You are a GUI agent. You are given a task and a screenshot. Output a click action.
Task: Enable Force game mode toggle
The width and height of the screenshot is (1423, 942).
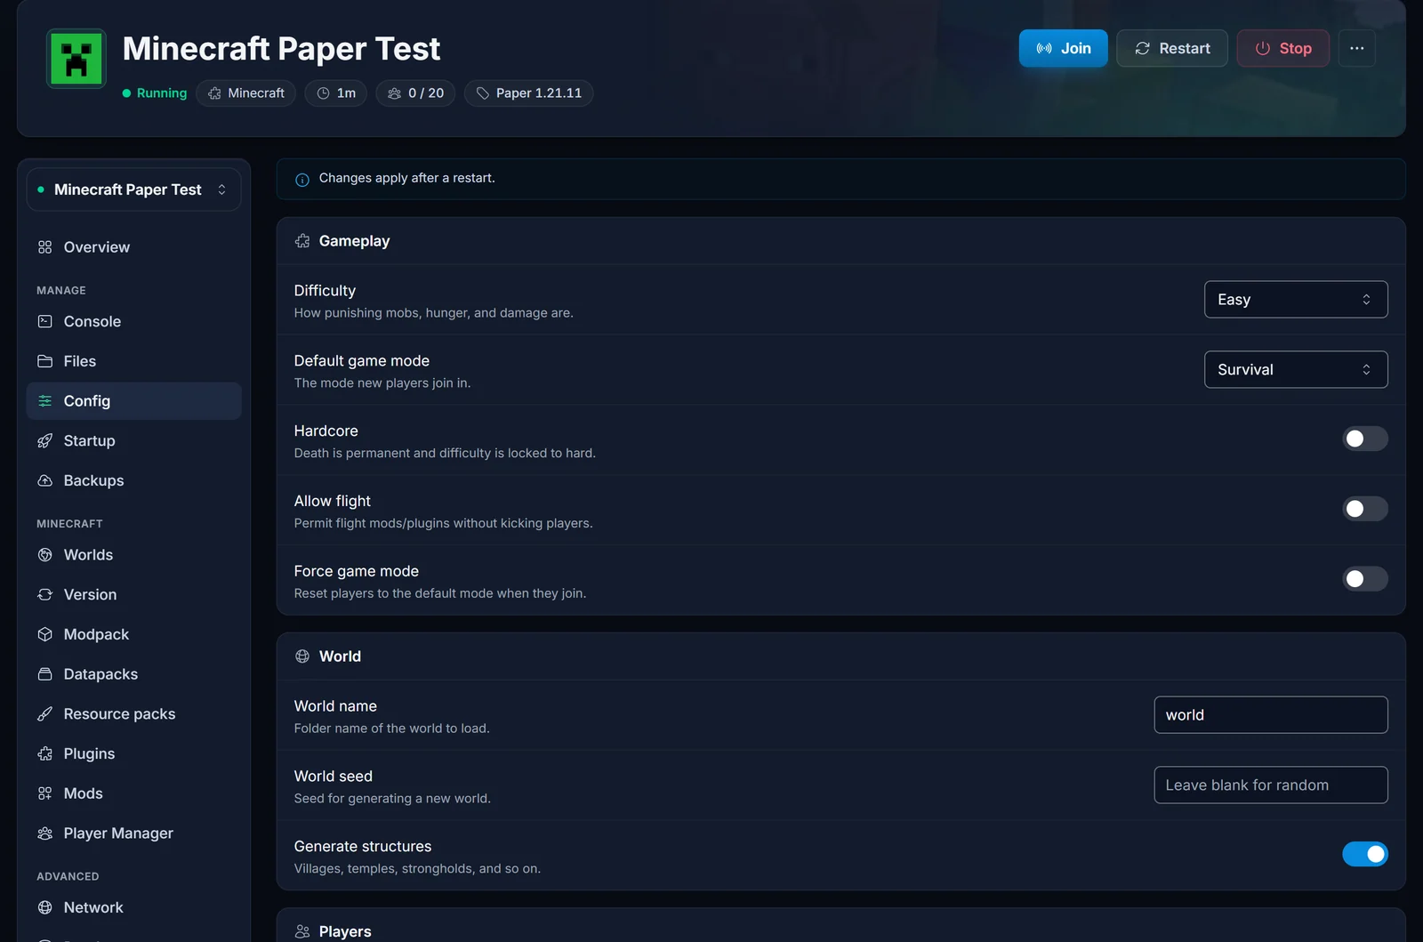tap(1364, 579)
